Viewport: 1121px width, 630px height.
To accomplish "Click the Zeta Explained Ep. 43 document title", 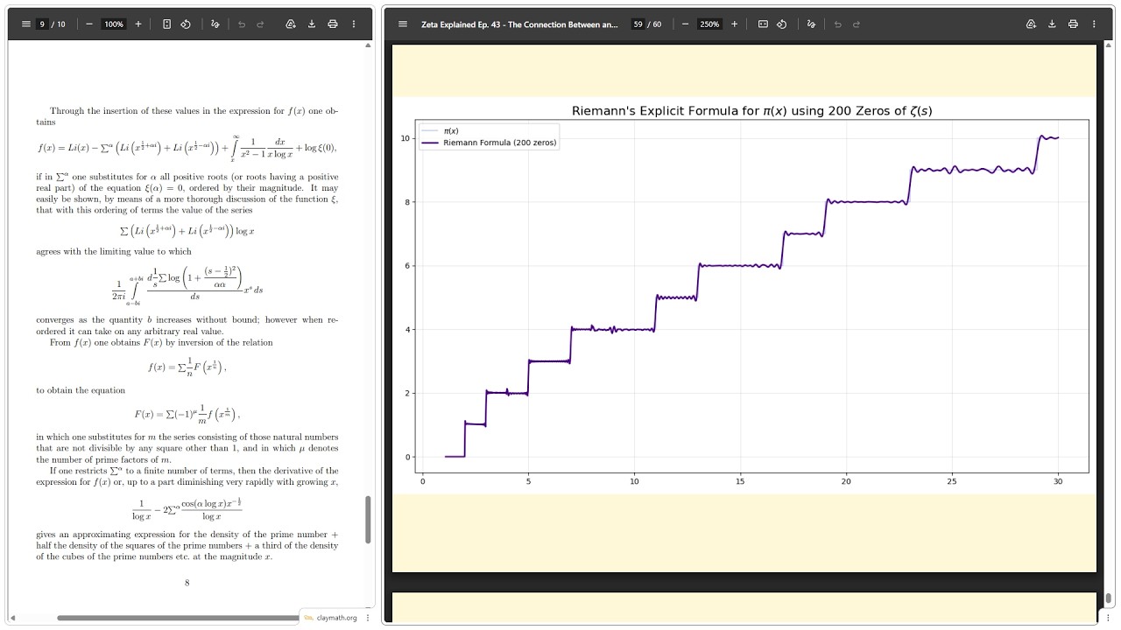I will click(519, 24).
